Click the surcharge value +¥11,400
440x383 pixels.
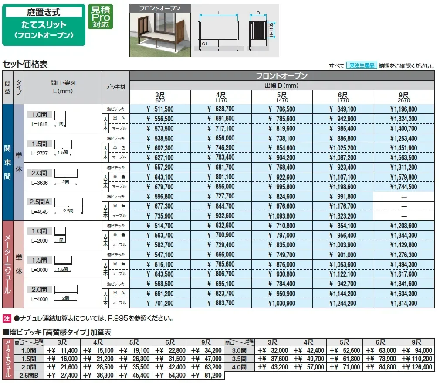pos(62,350)
